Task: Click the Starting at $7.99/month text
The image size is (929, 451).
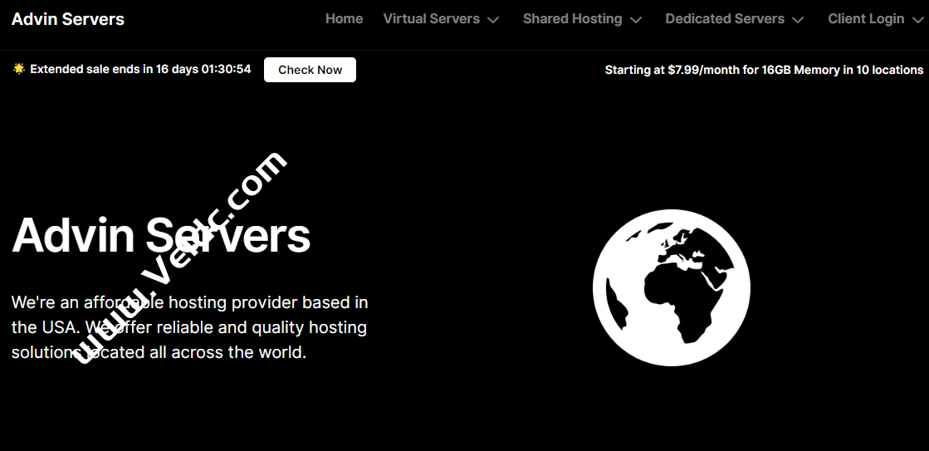Action: tap(764, 70)
